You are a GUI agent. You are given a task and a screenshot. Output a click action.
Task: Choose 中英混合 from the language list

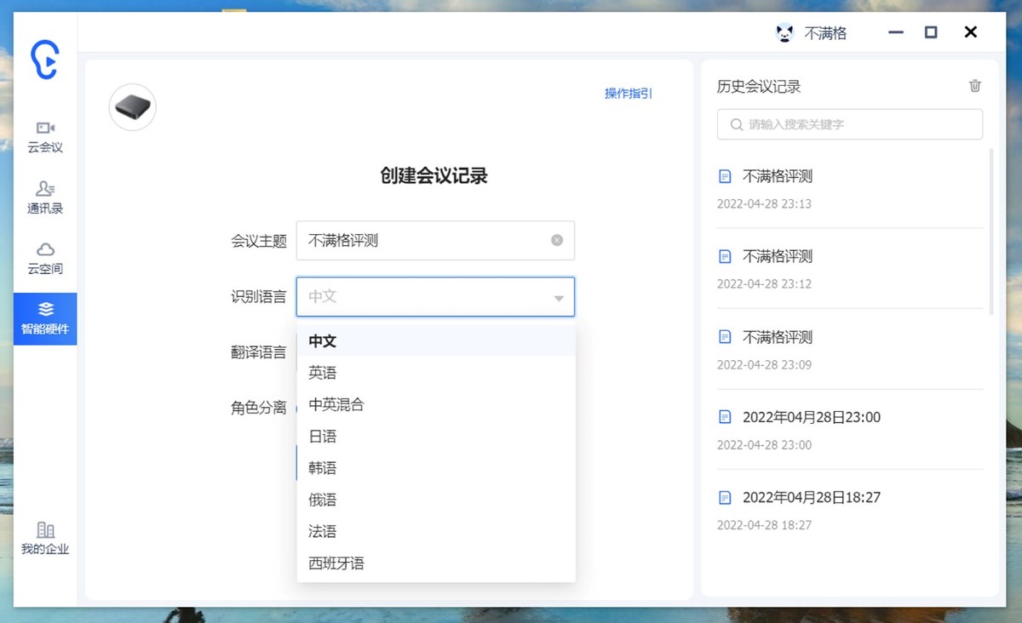336,404
